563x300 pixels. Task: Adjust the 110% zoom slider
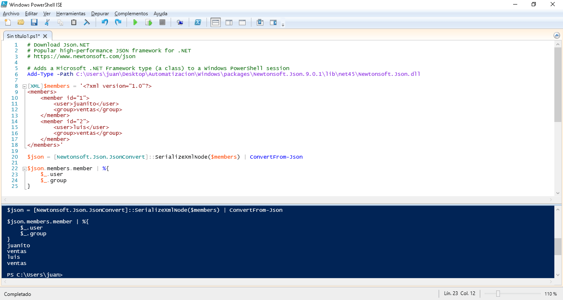(x=497, y=293)
